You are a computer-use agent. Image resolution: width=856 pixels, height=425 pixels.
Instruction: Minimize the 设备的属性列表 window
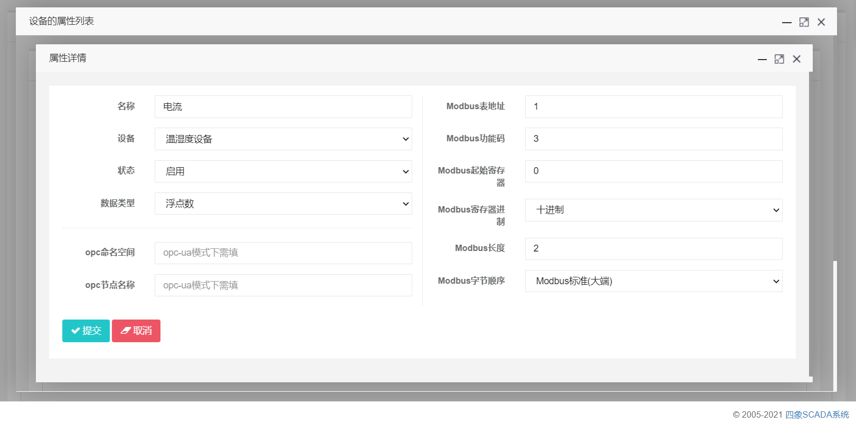(x=786, y=22)
